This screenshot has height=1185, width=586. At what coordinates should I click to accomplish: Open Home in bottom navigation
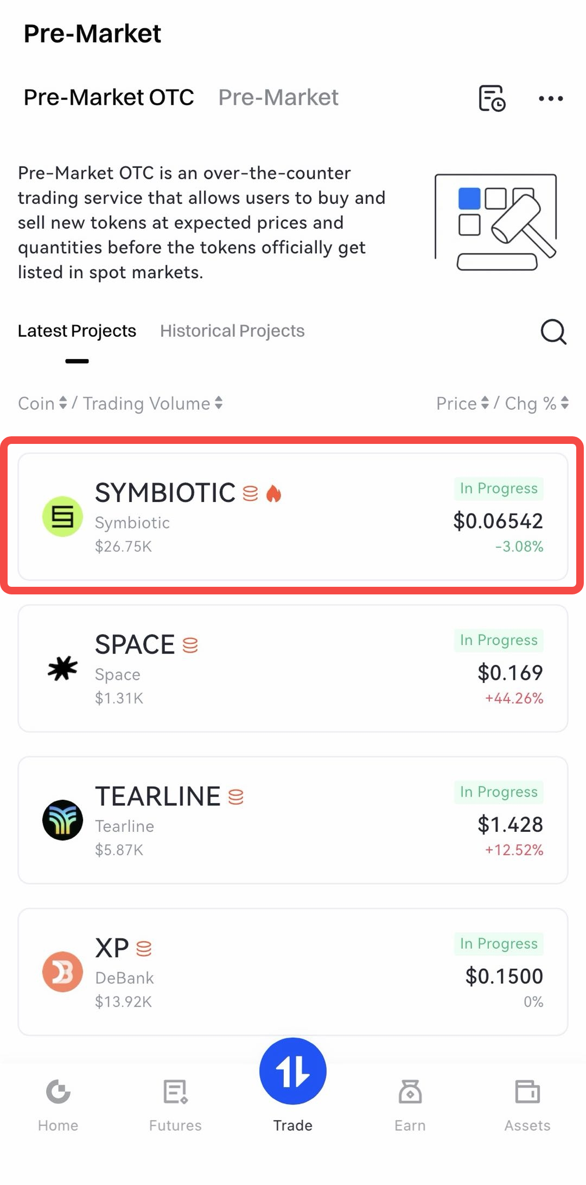58,1104
